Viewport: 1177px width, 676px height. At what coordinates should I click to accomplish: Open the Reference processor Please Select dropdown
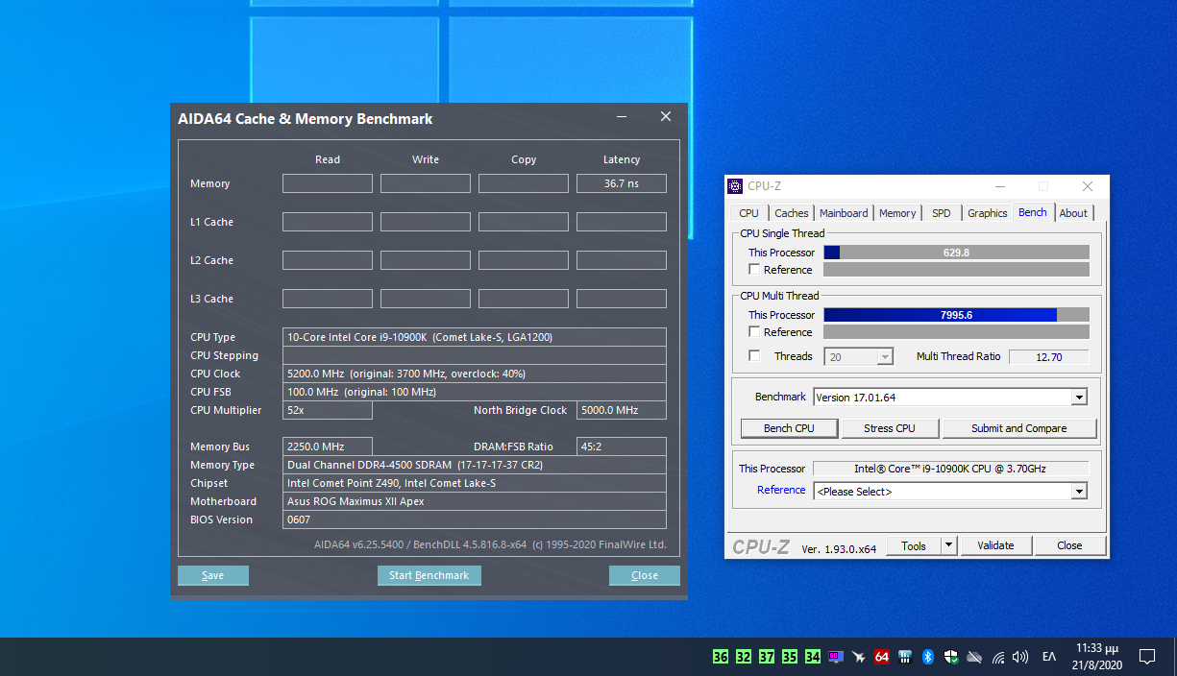(x=950, y=492)
